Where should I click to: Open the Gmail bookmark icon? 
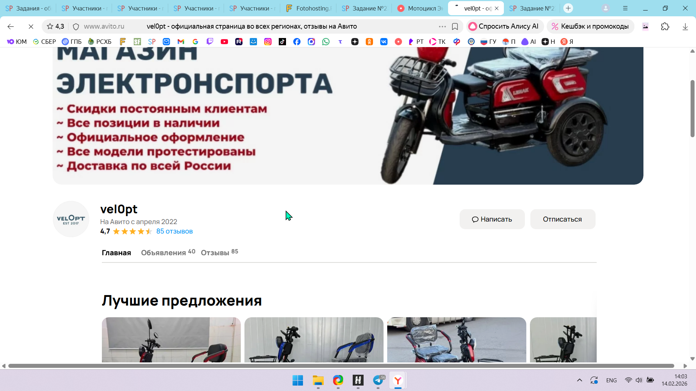point(181,42)
